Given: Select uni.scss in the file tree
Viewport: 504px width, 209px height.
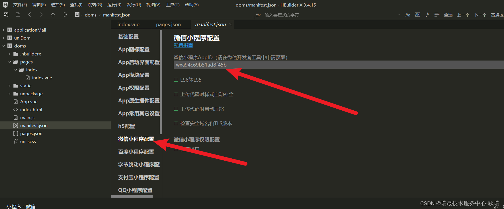Looking at the screenshot, I should [28, 141].
